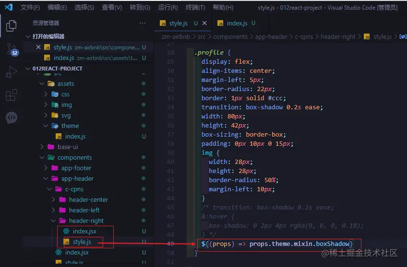Place cursor on line 49 props.theme.mixin.boxShadow
Screen dimensions: 407x267
(x=299, y=244)
